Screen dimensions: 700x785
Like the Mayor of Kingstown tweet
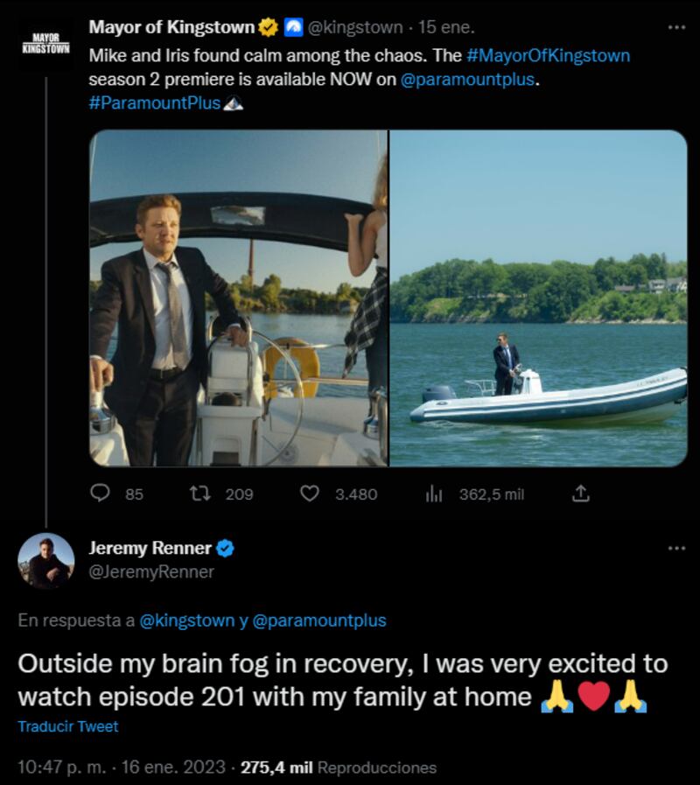click(309, 494)
